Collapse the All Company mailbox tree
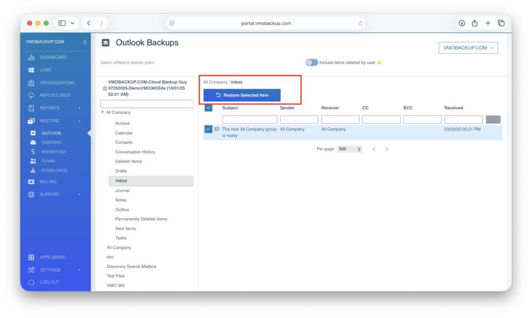The image size is (532, 318). (x=102, y=112)
